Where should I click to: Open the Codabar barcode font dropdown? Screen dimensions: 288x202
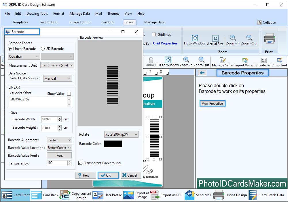click(x=24, y=57)
